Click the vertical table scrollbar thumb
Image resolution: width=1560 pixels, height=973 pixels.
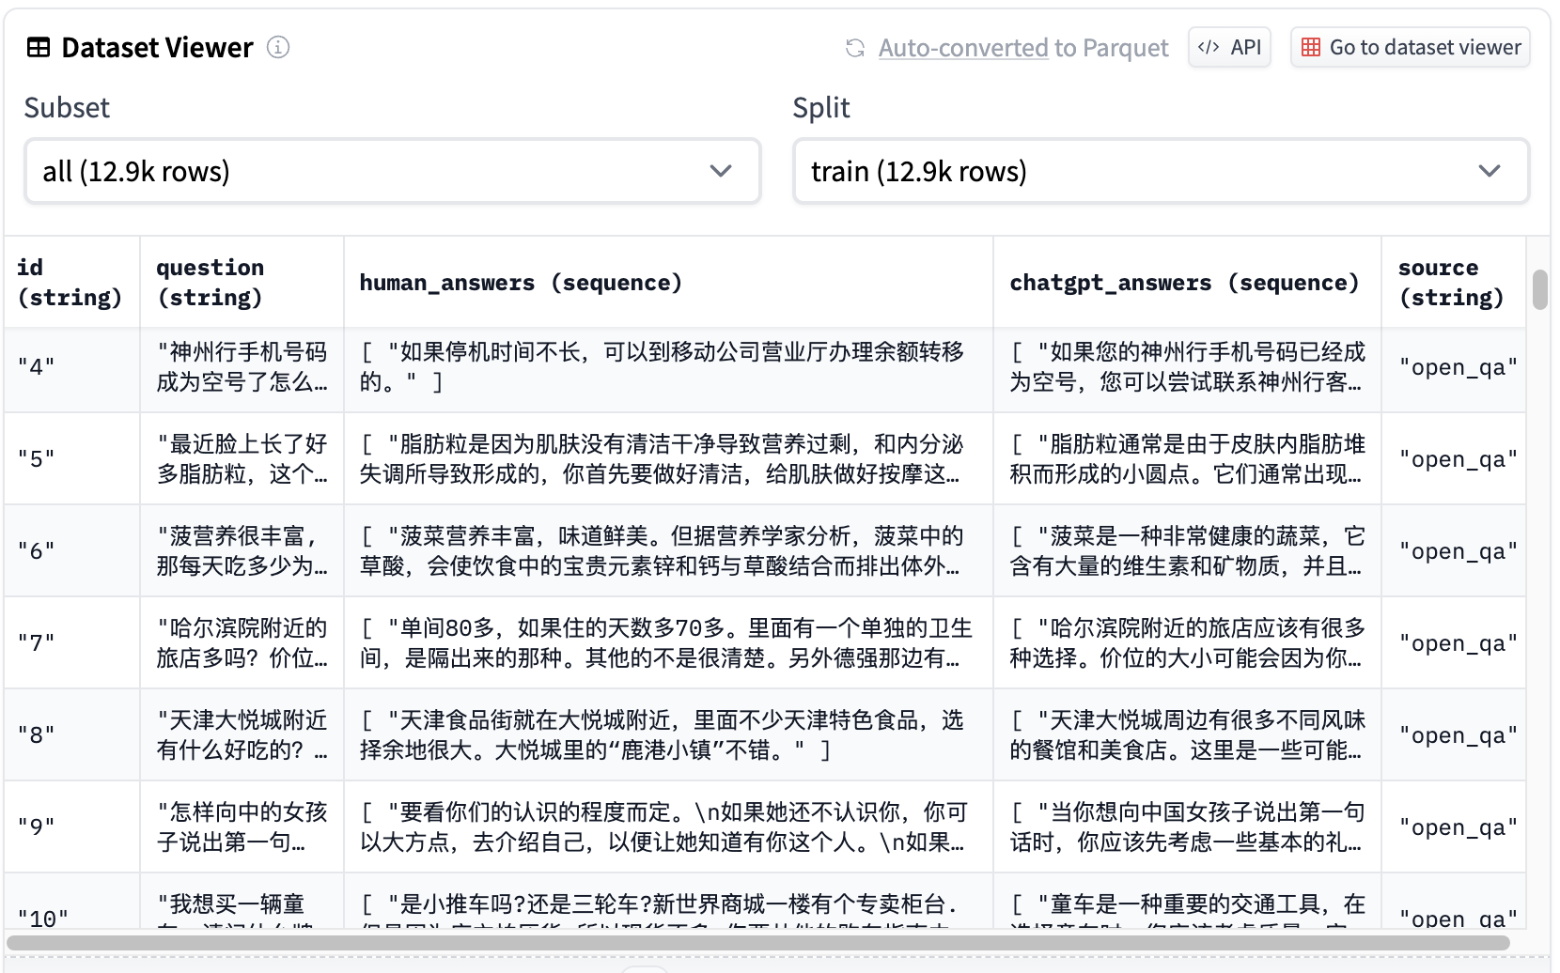pyautogui.click(x=1539, y=289)
